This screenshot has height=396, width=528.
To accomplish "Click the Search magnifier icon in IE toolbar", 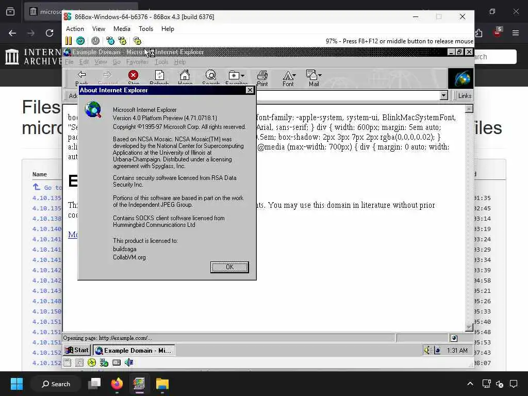I will point(211,75).
